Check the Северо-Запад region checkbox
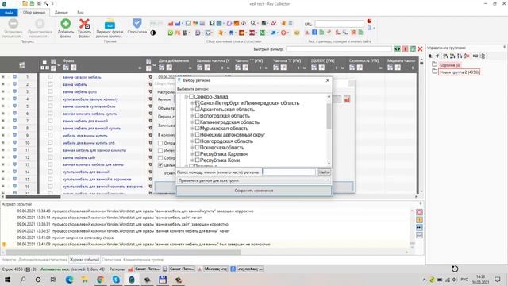The image size is (508, 286). click(191, 97)
